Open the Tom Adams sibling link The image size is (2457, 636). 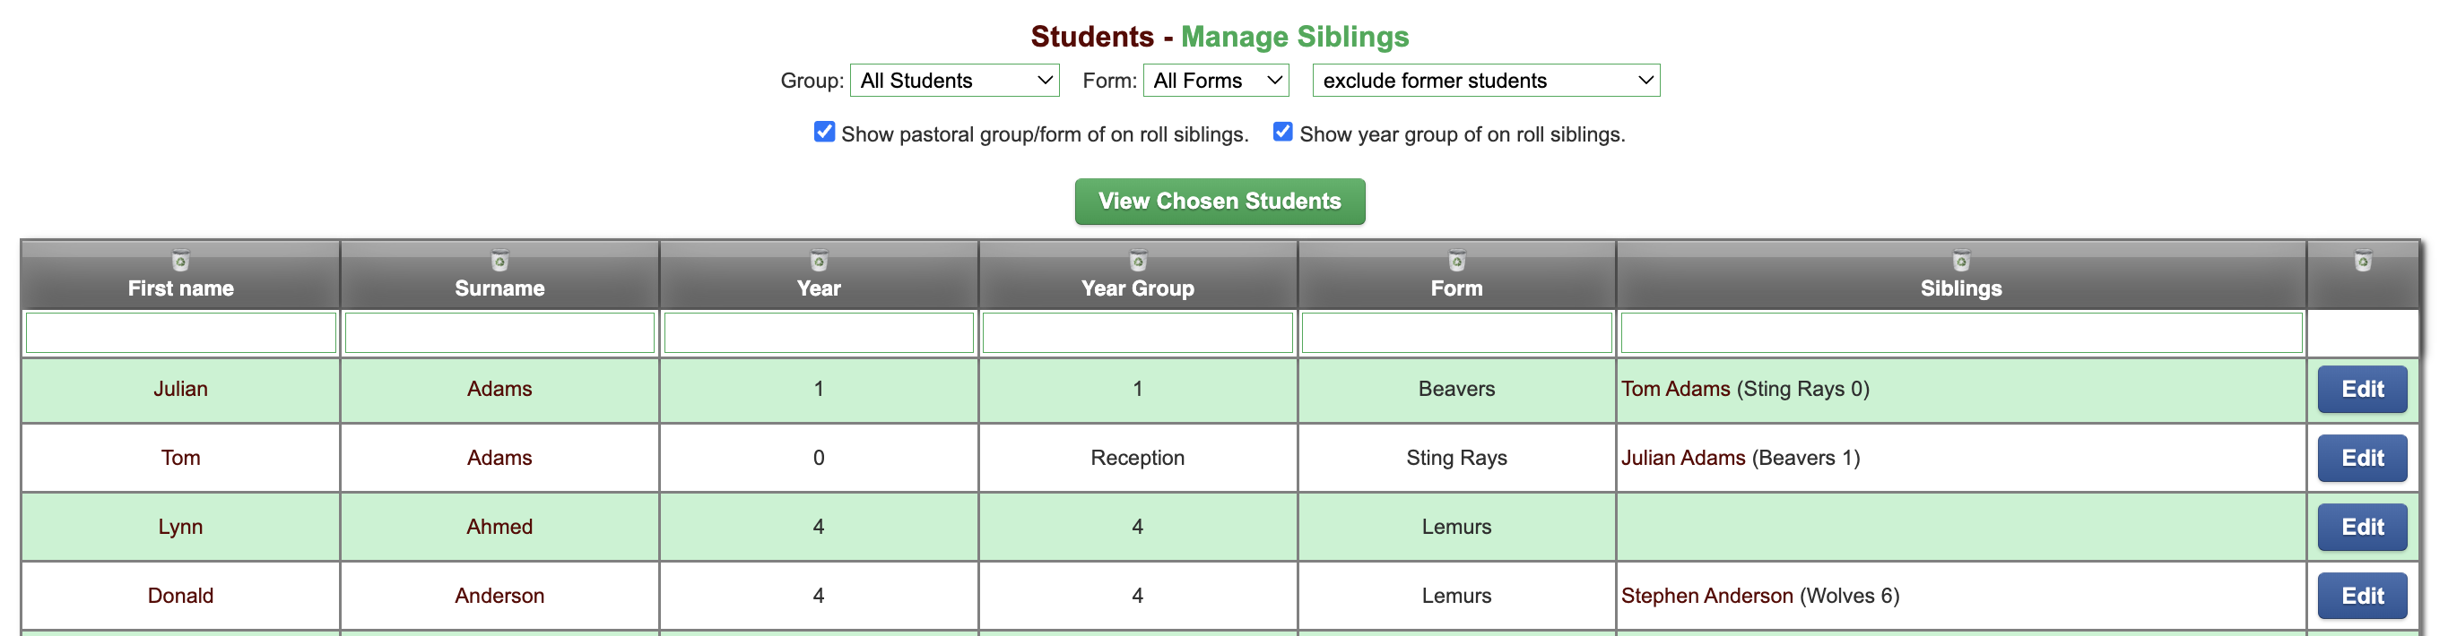coord(1675,389)
